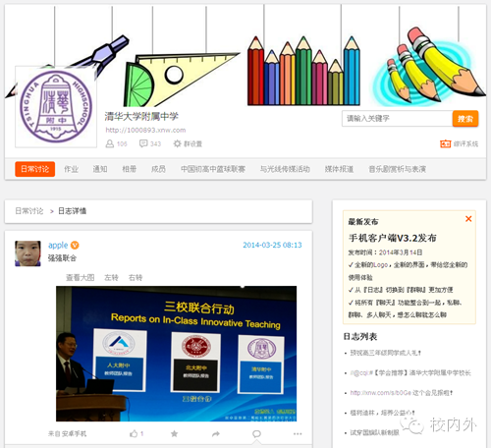Open the group URL link http://1000893.xnw.com
The image size is (491, 448).
coord(145,130)
